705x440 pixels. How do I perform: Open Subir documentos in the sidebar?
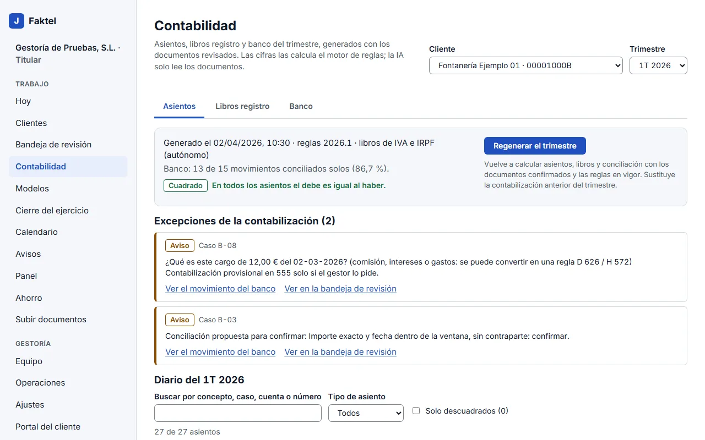[x=68, y=320]
